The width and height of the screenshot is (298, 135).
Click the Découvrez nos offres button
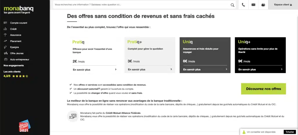[263, 89]
